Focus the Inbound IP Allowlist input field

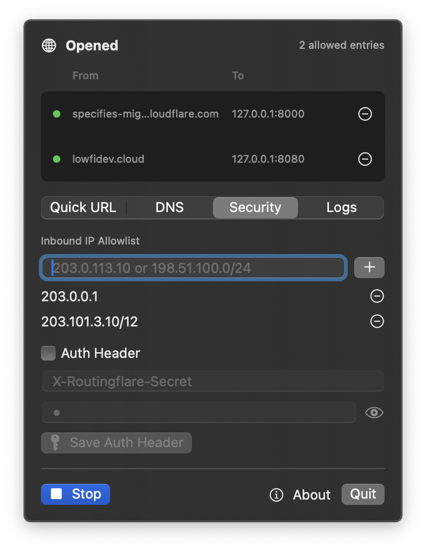[x=193, y=268]
